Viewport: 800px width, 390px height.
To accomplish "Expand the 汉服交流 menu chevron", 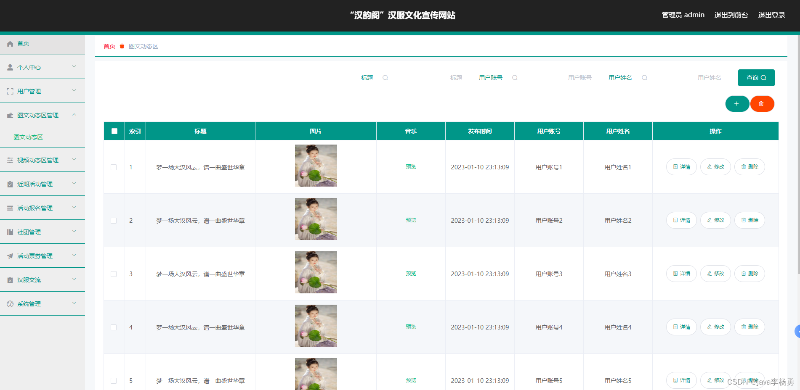I will (x=74, y=279).
